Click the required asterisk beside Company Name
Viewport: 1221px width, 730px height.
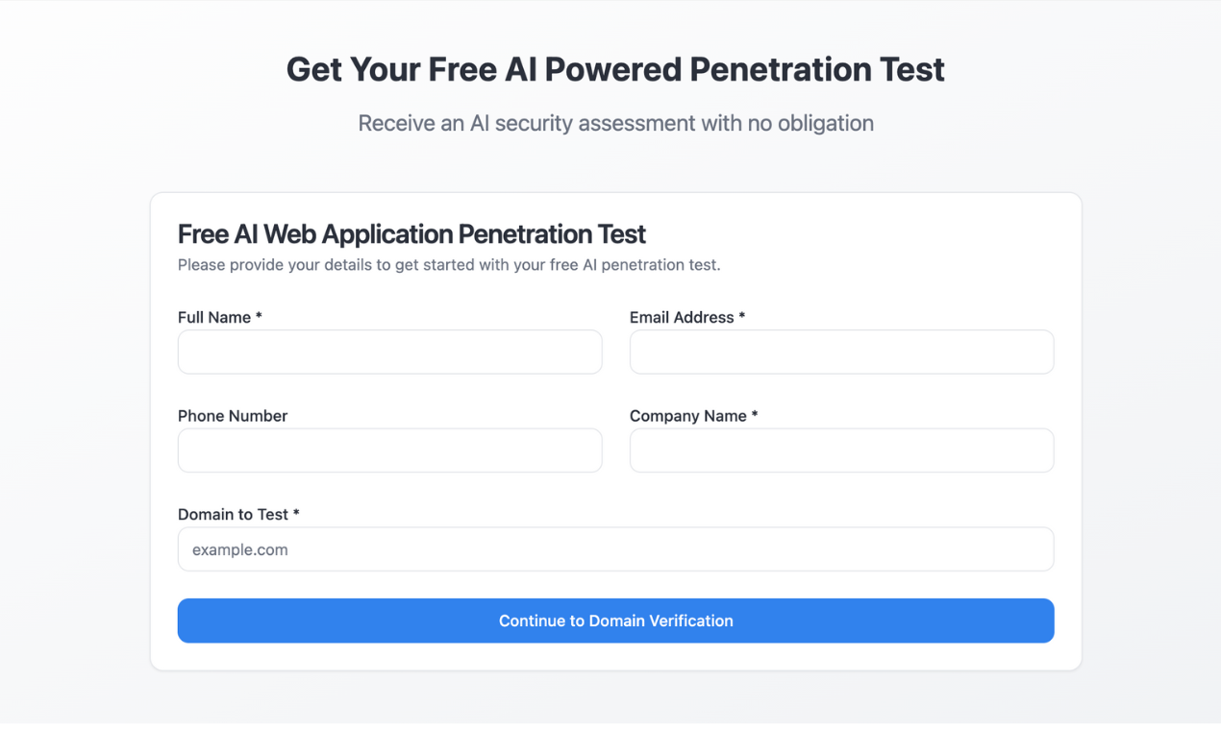tap(755, 415)
